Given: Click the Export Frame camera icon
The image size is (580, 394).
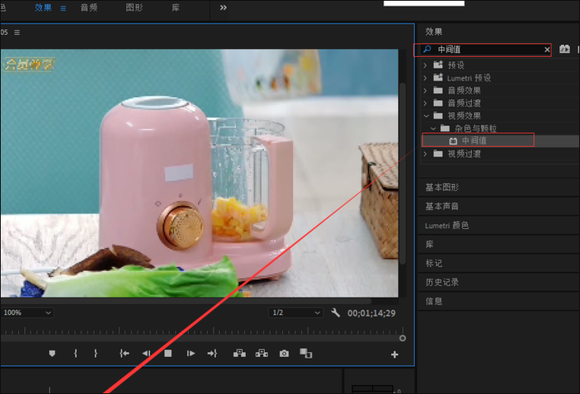Looking at the screenshot, I should tap(284, 354).
